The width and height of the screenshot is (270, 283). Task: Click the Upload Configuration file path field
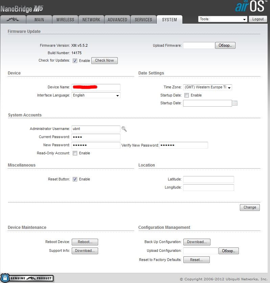coord(201,251)
